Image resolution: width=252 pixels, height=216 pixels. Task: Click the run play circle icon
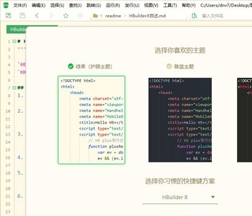80,16
